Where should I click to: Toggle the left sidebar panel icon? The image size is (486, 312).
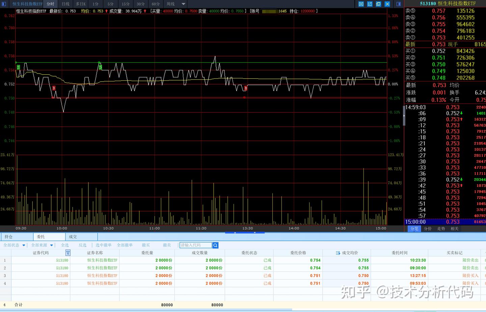[x=4, y=4]
